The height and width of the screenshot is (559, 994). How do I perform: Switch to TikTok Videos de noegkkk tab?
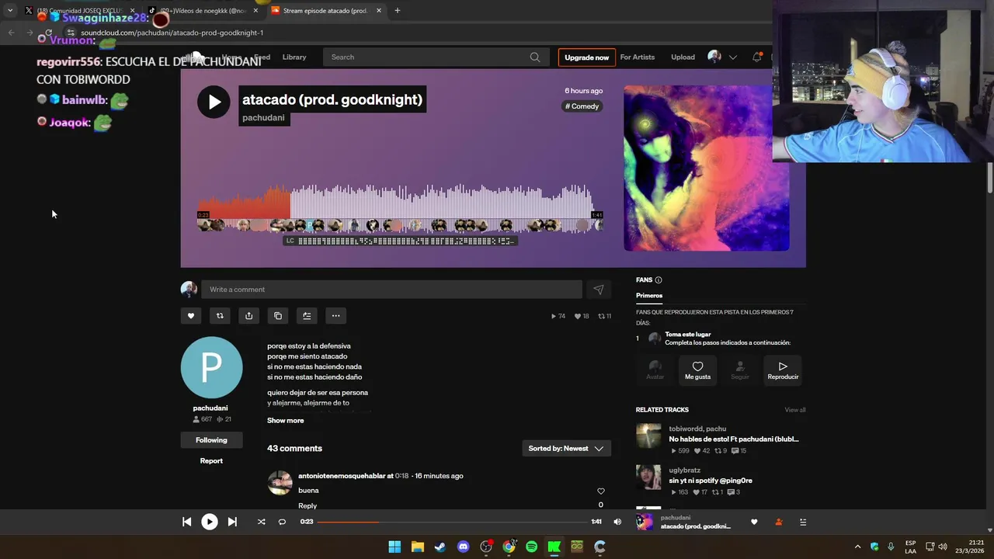pyautogui.click(x=203, y=11)
